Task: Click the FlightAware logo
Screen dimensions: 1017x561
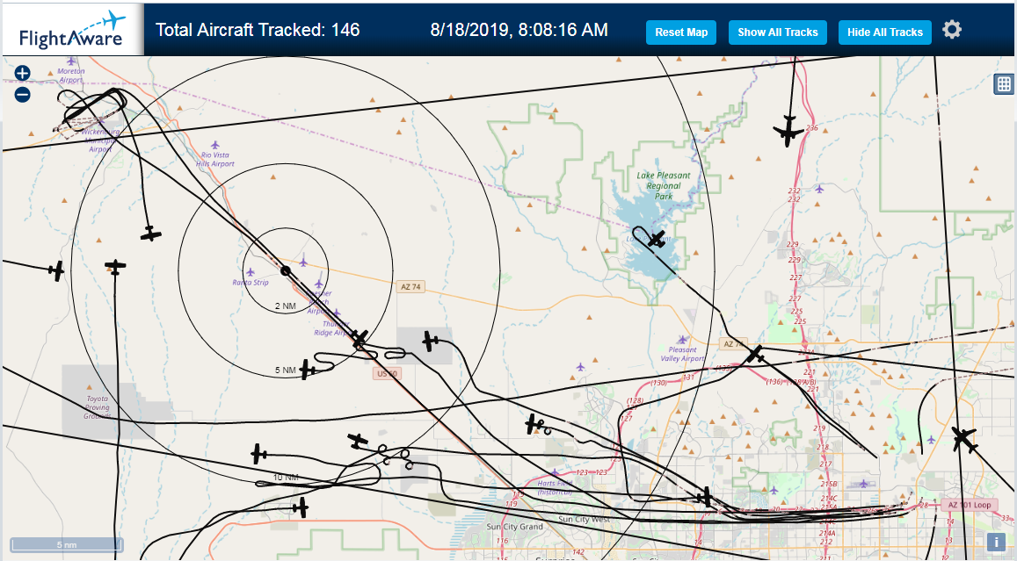Action: (72, 30)
